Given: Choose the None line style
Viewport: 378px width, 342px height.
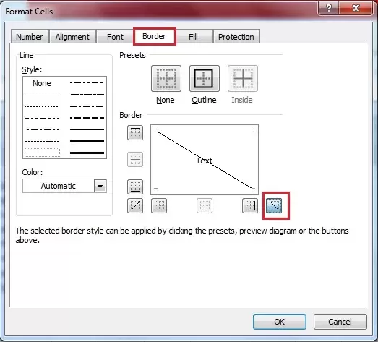Looking at the screenshot, I should coord(42,83).
